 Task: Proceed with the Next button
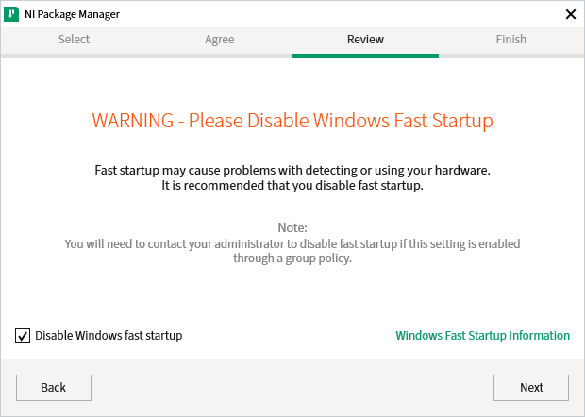tap(531, 388)
